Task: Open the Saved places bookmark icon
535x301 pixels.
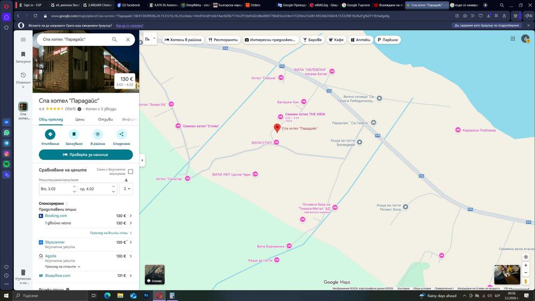Action: 23,54
